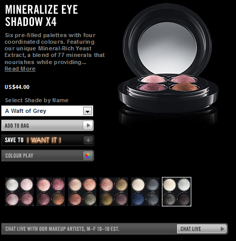Image resolution: width=236 pixels, height=241 pixels.
Task: Open the shade dropdown arrow
Action: tap(87, 111)
